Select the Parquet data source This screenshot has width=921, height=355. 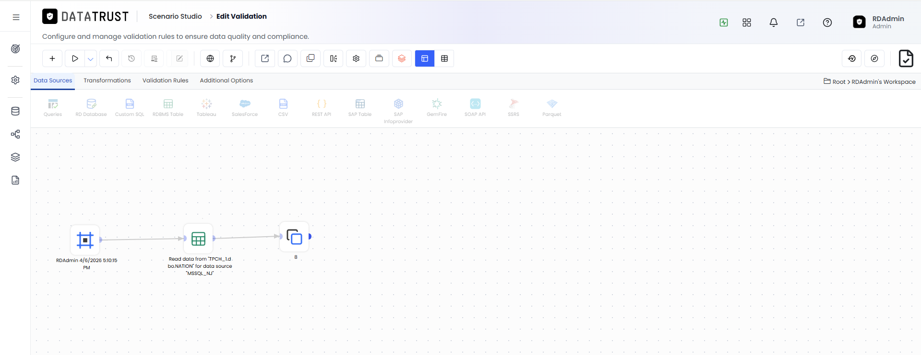tap(552, 108)
